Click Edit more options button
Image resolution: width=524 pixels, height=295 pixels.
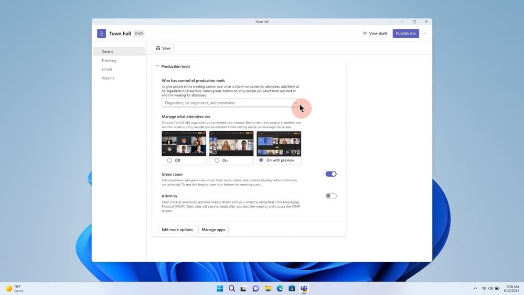click(177, 229)
